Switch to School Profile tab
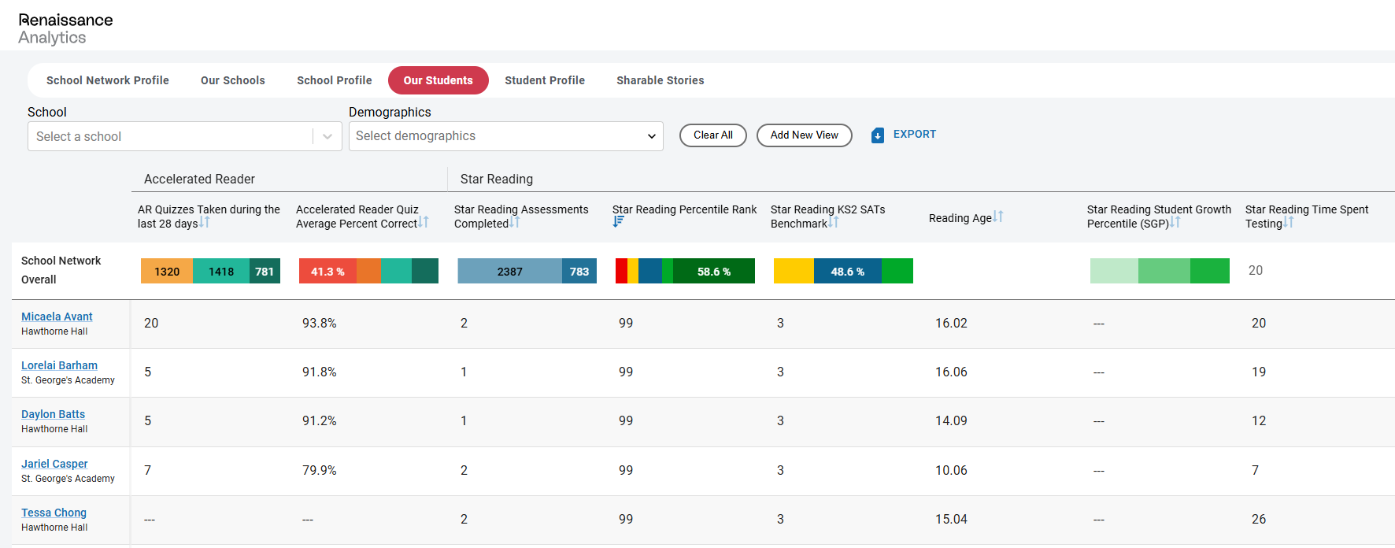 (335, 80)
